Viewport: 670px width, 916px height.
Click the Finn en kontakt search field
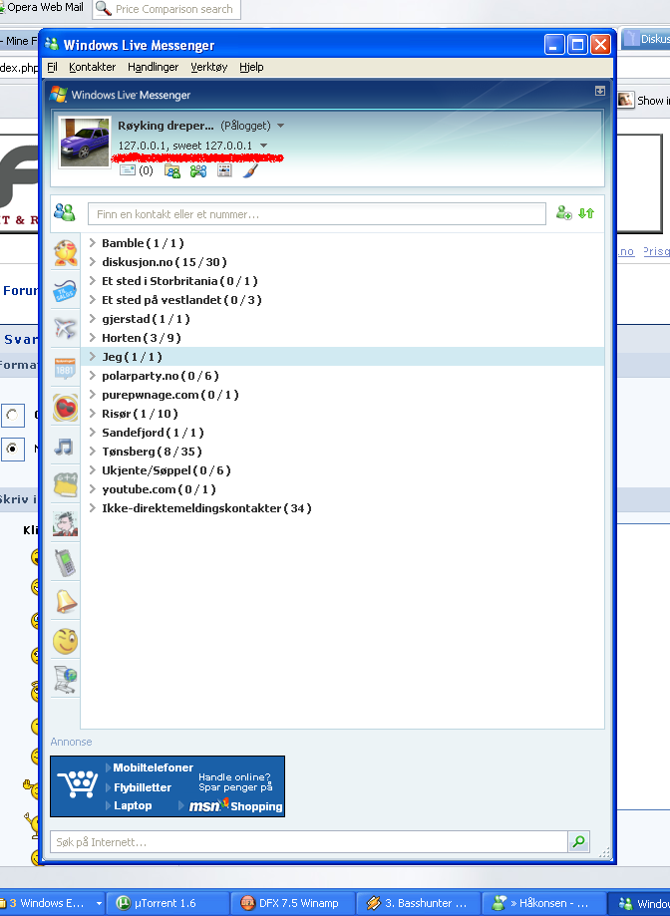coord(317,214)
